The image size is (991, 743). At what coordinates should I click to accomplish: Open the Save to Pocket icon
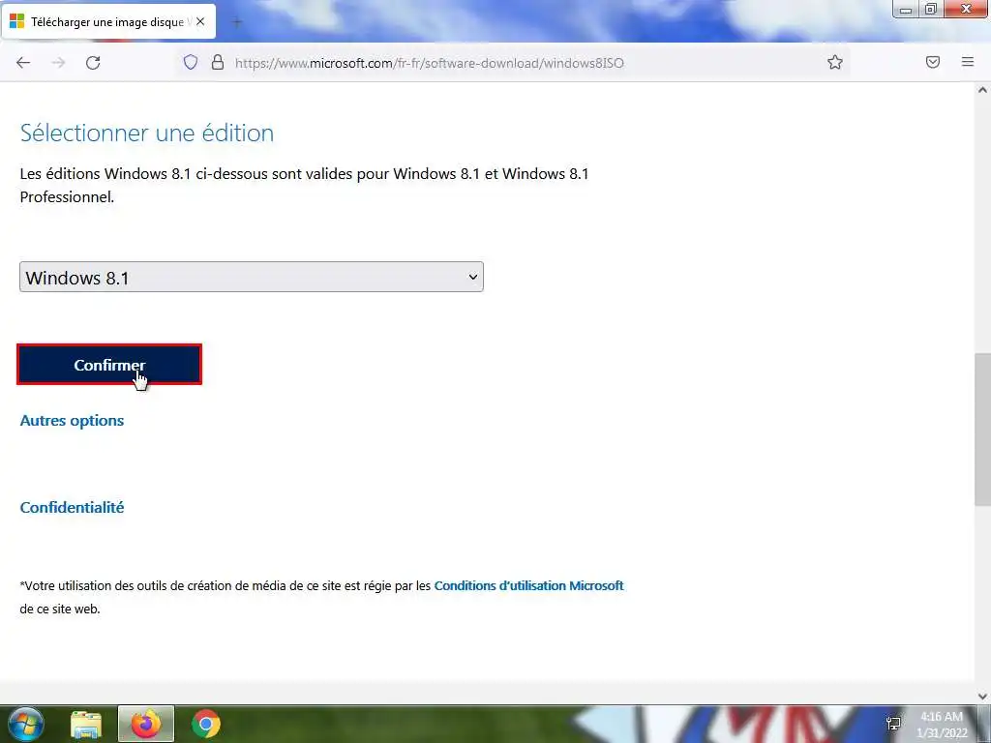[x=933, y=62]
